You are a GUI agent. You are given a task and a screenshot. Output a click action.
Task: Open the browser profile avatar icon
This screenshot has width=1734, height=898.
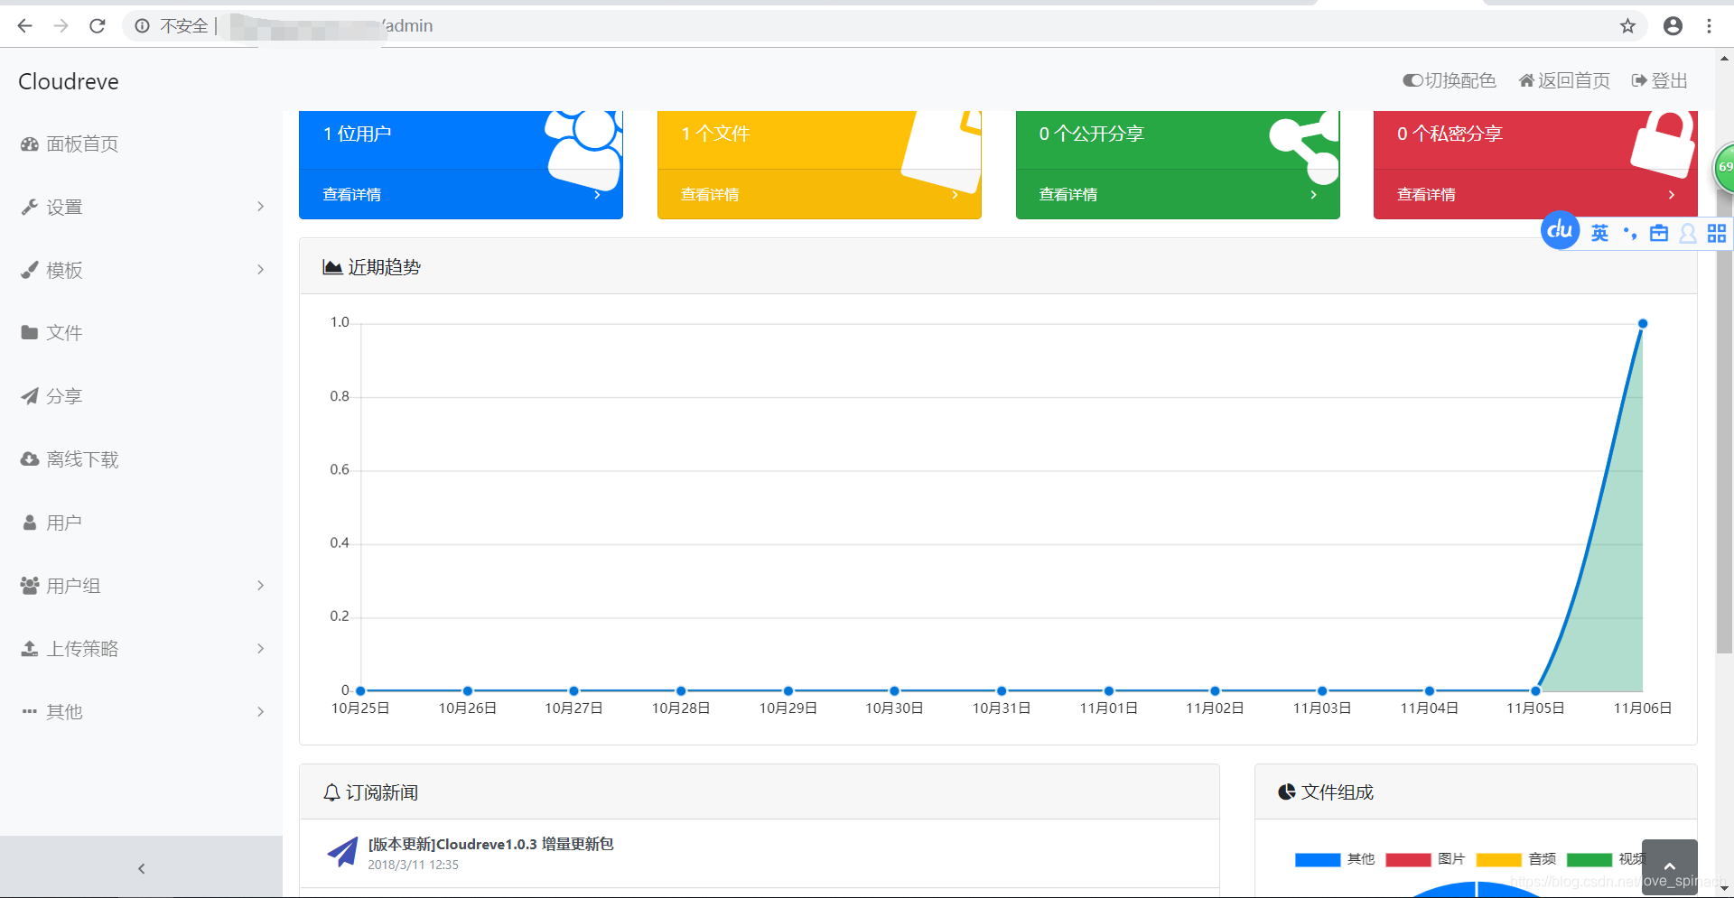click(x=1673, y=26)
